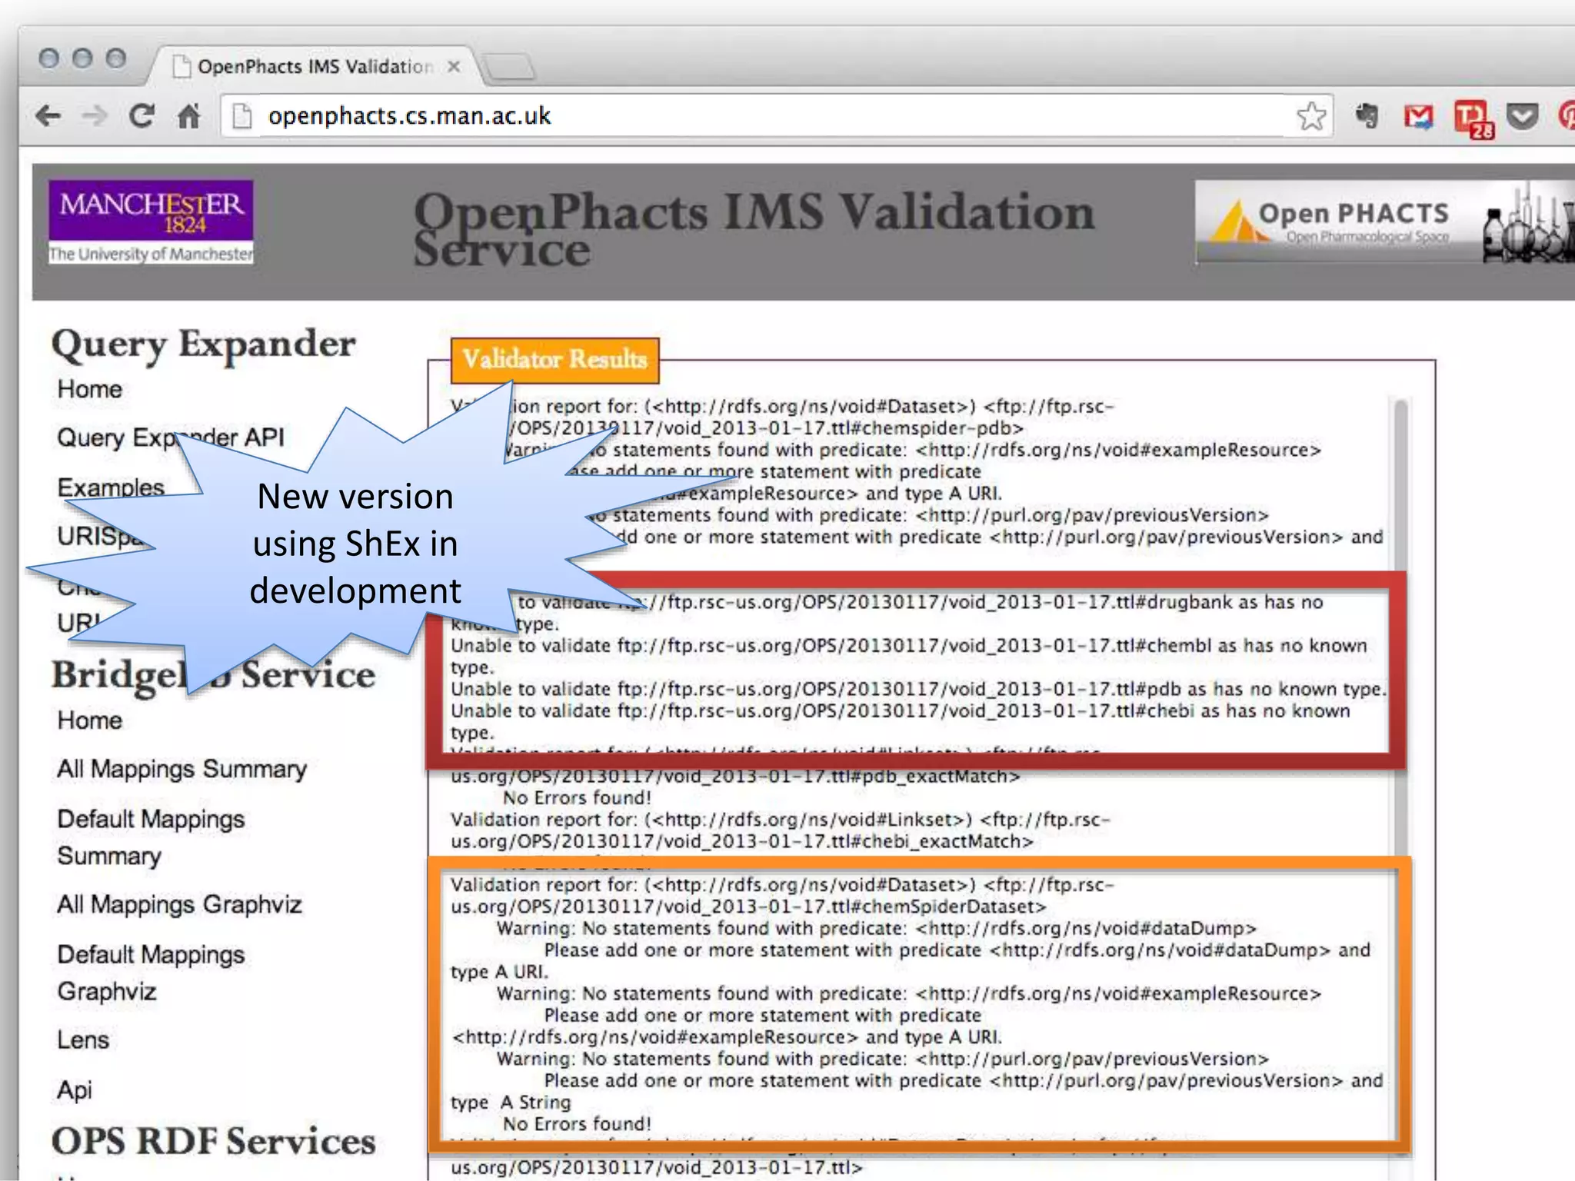Viewport: 1575px width, 1181px height.
Task: Click the OPS RDF Services heading
Action: pyautogui.click(x=213, y=1141)
